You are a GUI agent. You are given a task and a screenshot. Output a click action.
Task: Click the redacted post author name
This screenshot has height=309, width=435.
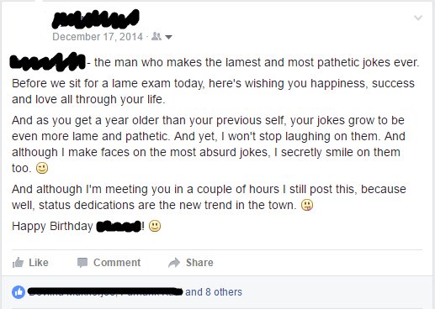point(96,19)
